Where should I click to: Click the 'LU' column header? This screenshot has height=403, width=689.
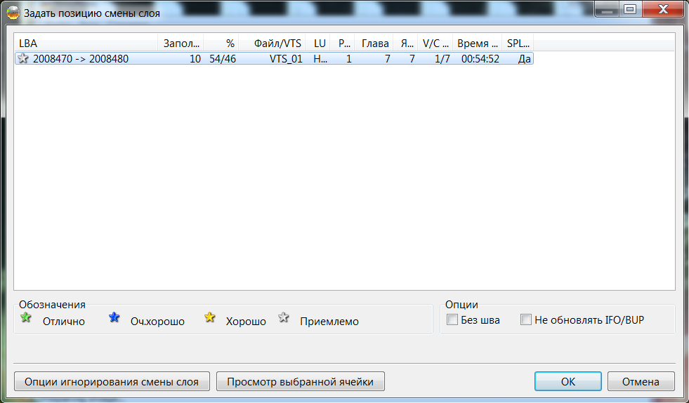(x=317, y=44)
